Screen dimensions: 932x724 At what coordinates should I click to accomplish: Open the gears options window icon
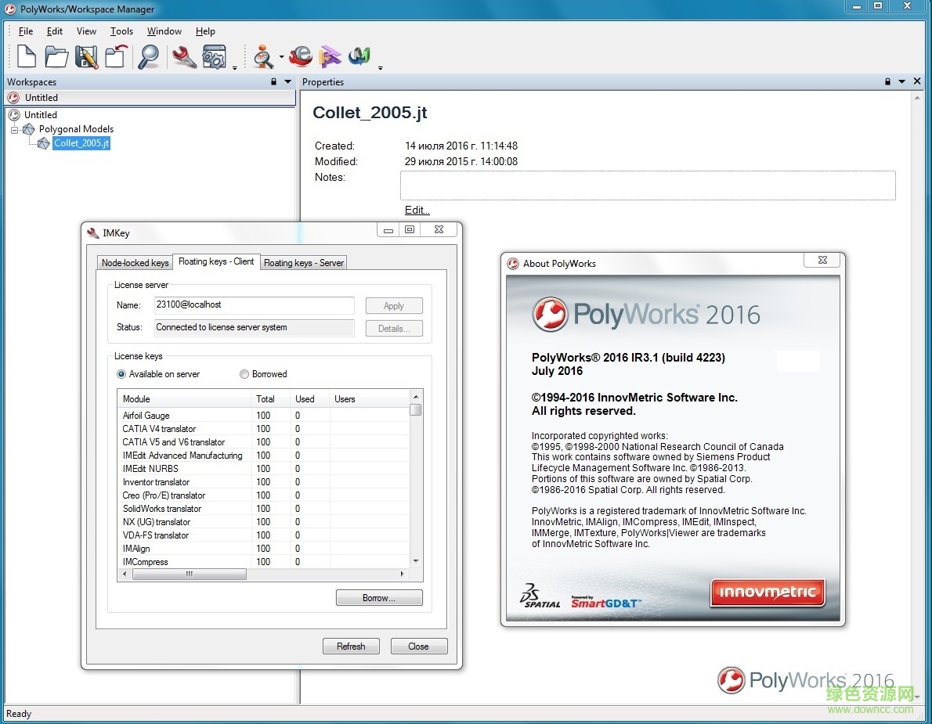pyautogui.click(x=214, y=56)
